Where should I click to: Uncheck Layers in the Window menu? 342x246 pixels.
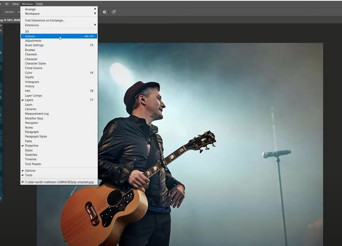click(29, 100)
